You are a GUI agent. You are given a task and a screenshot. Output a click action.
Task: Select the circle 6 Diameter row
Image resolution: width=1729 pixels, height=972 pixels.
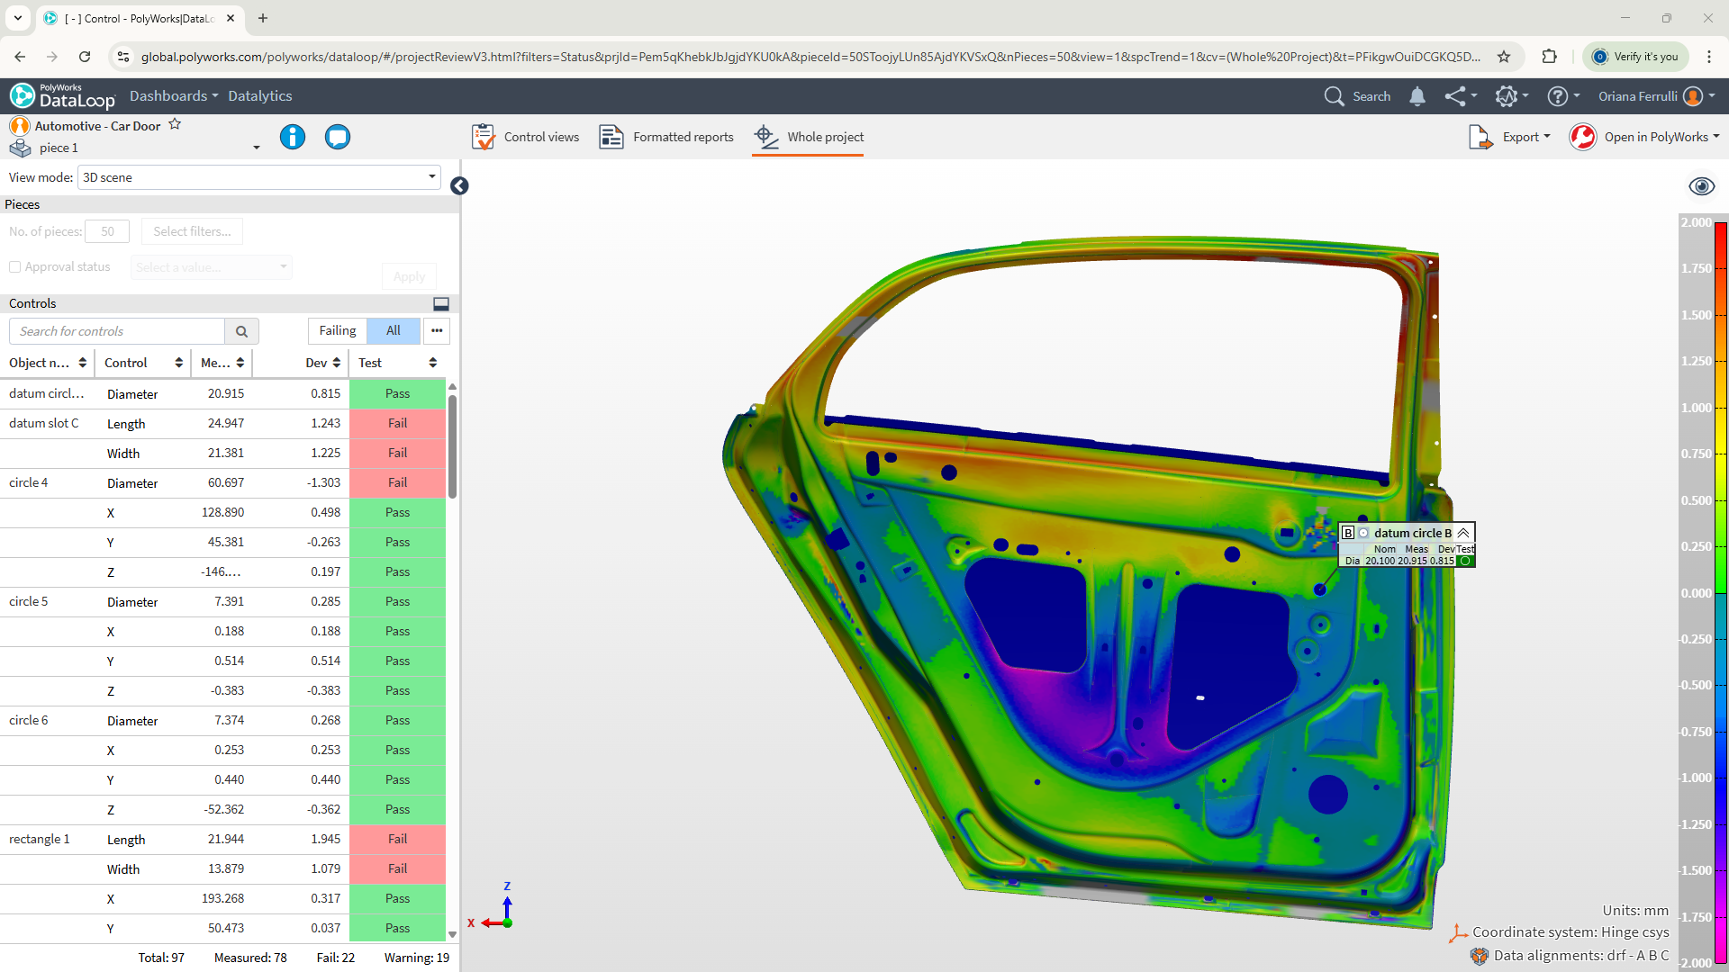[x=222, y=721]
